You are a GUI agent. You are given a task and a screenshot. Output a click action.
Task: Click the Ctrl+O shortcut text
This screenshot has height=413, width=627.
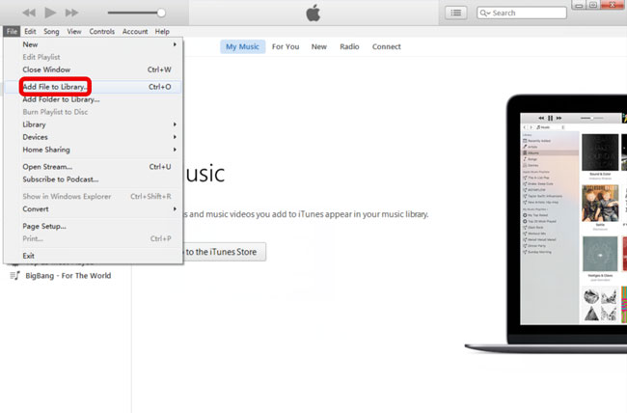coord(160,87)
